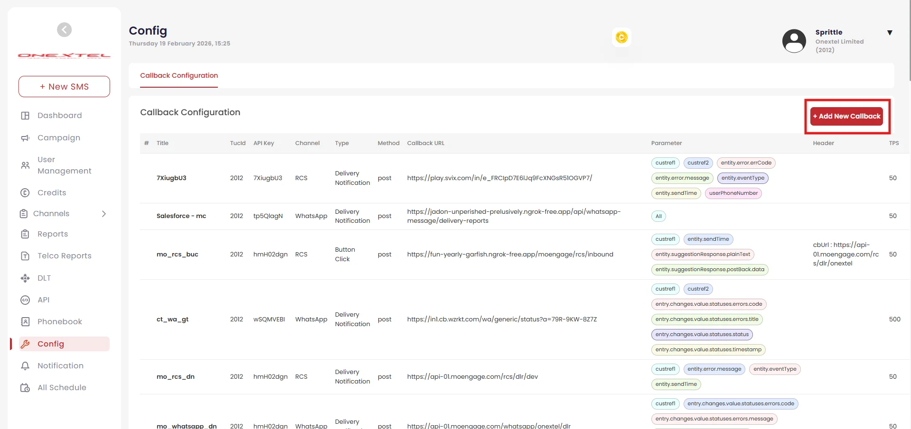The image size is (911, 429).
Task: Click the All Schedule calendar icon
Action: pyautogui.click(x=25, y=388)
